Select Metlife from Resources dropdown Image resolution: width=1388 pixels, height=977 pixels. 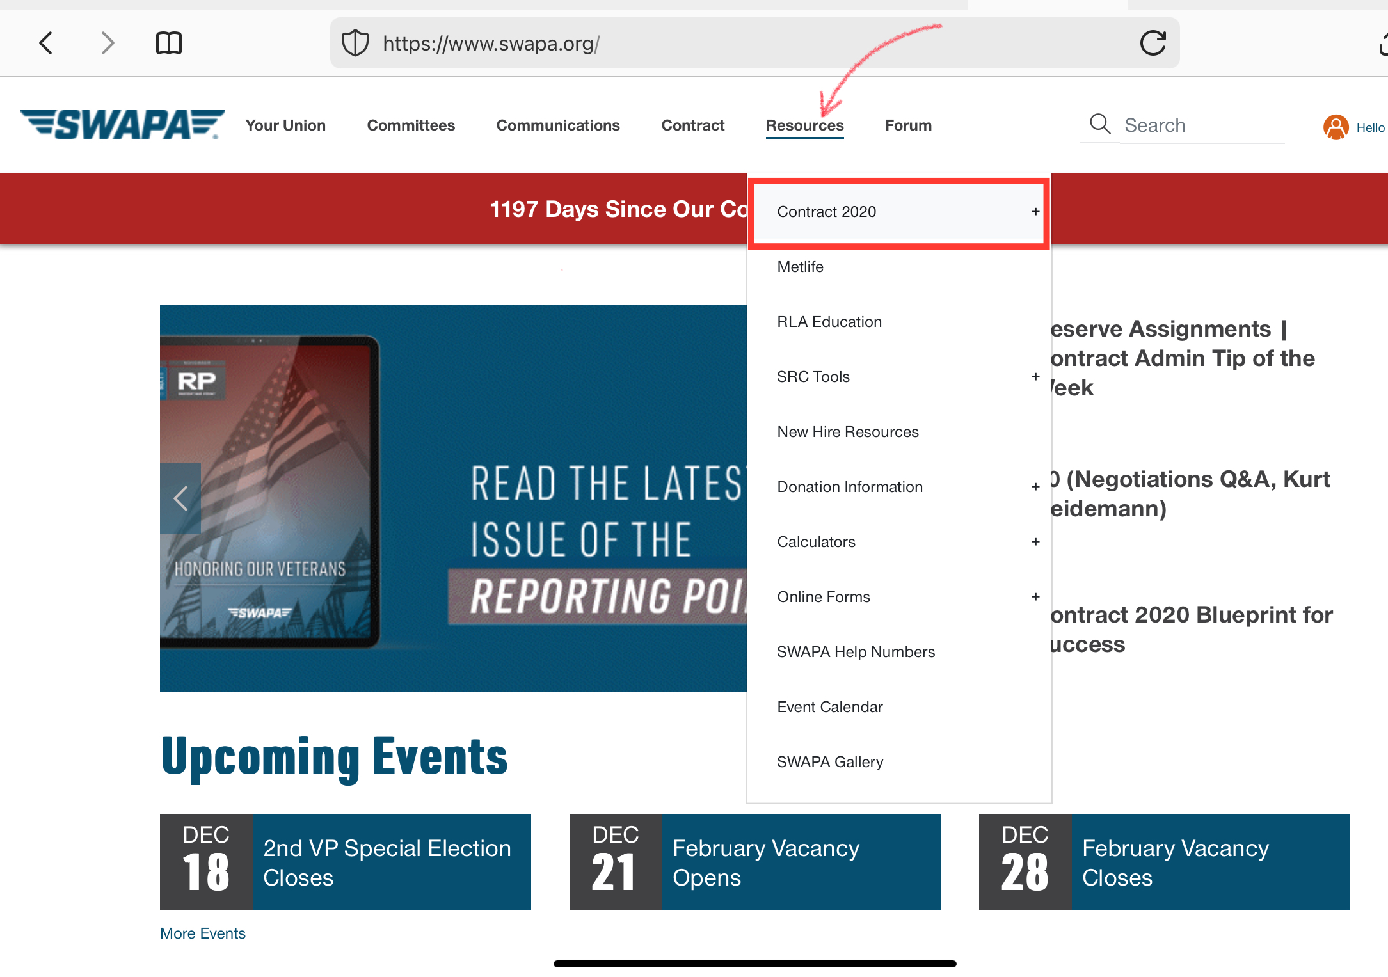click(x=800, y=267)
